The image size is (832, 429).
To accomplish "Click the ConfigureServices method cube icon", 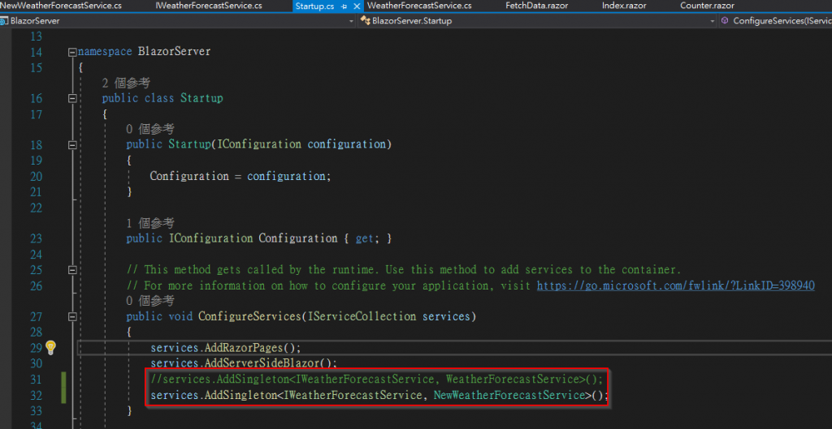I will click(x=726, y=20).
